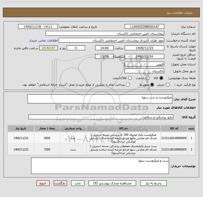203x197 pixels.
Task: Tick the اسناد خزانه اسلامی payment checkbox
Action: 128,85
